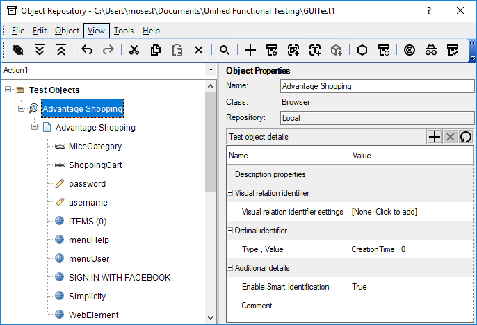This screenshot has height=325, width=477.
Task: Click Expand All double-down arrows icon
Action: (40, 50)
